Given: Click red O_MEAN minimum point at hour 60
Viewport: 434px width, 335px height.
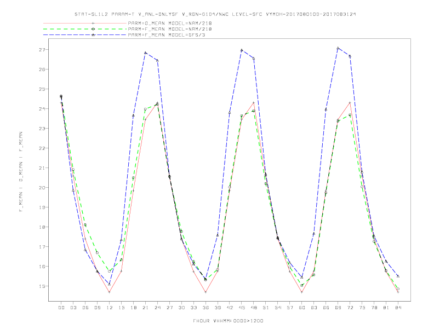Looking at the screenshot, I should [302, 292].
